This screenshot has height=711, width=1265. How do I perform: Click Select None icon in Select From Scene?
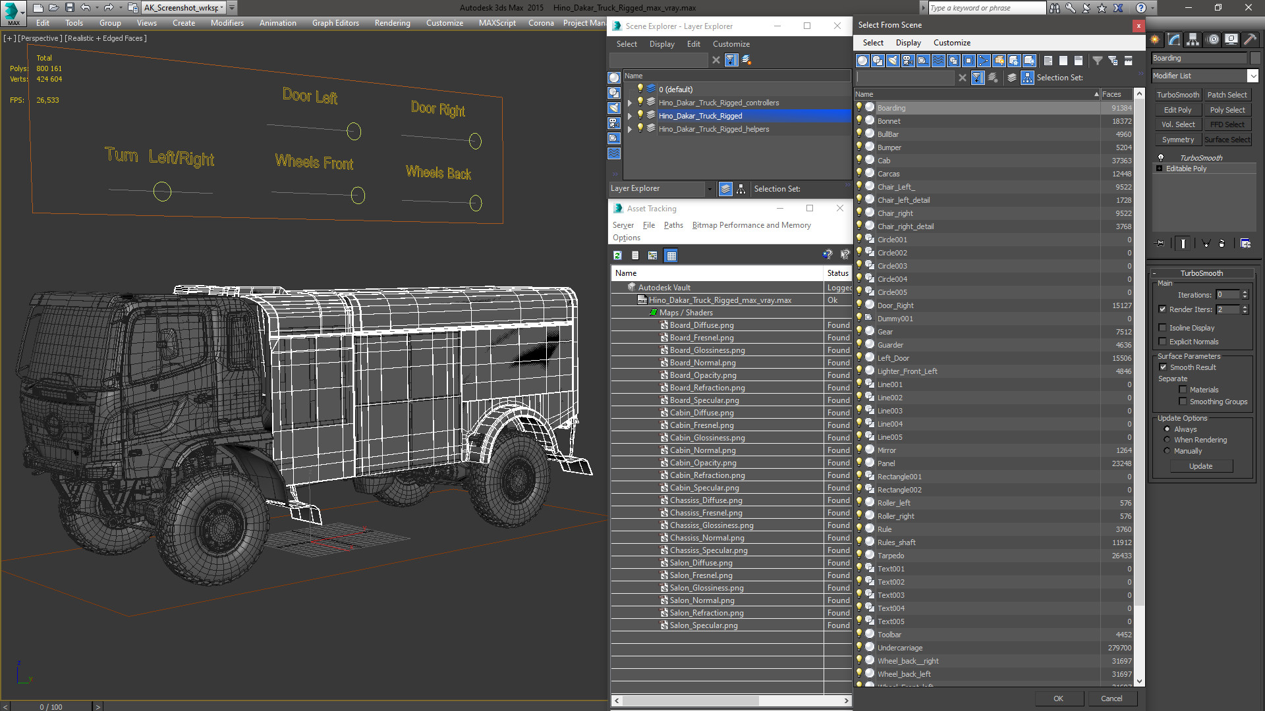[x=1063, y=61]
